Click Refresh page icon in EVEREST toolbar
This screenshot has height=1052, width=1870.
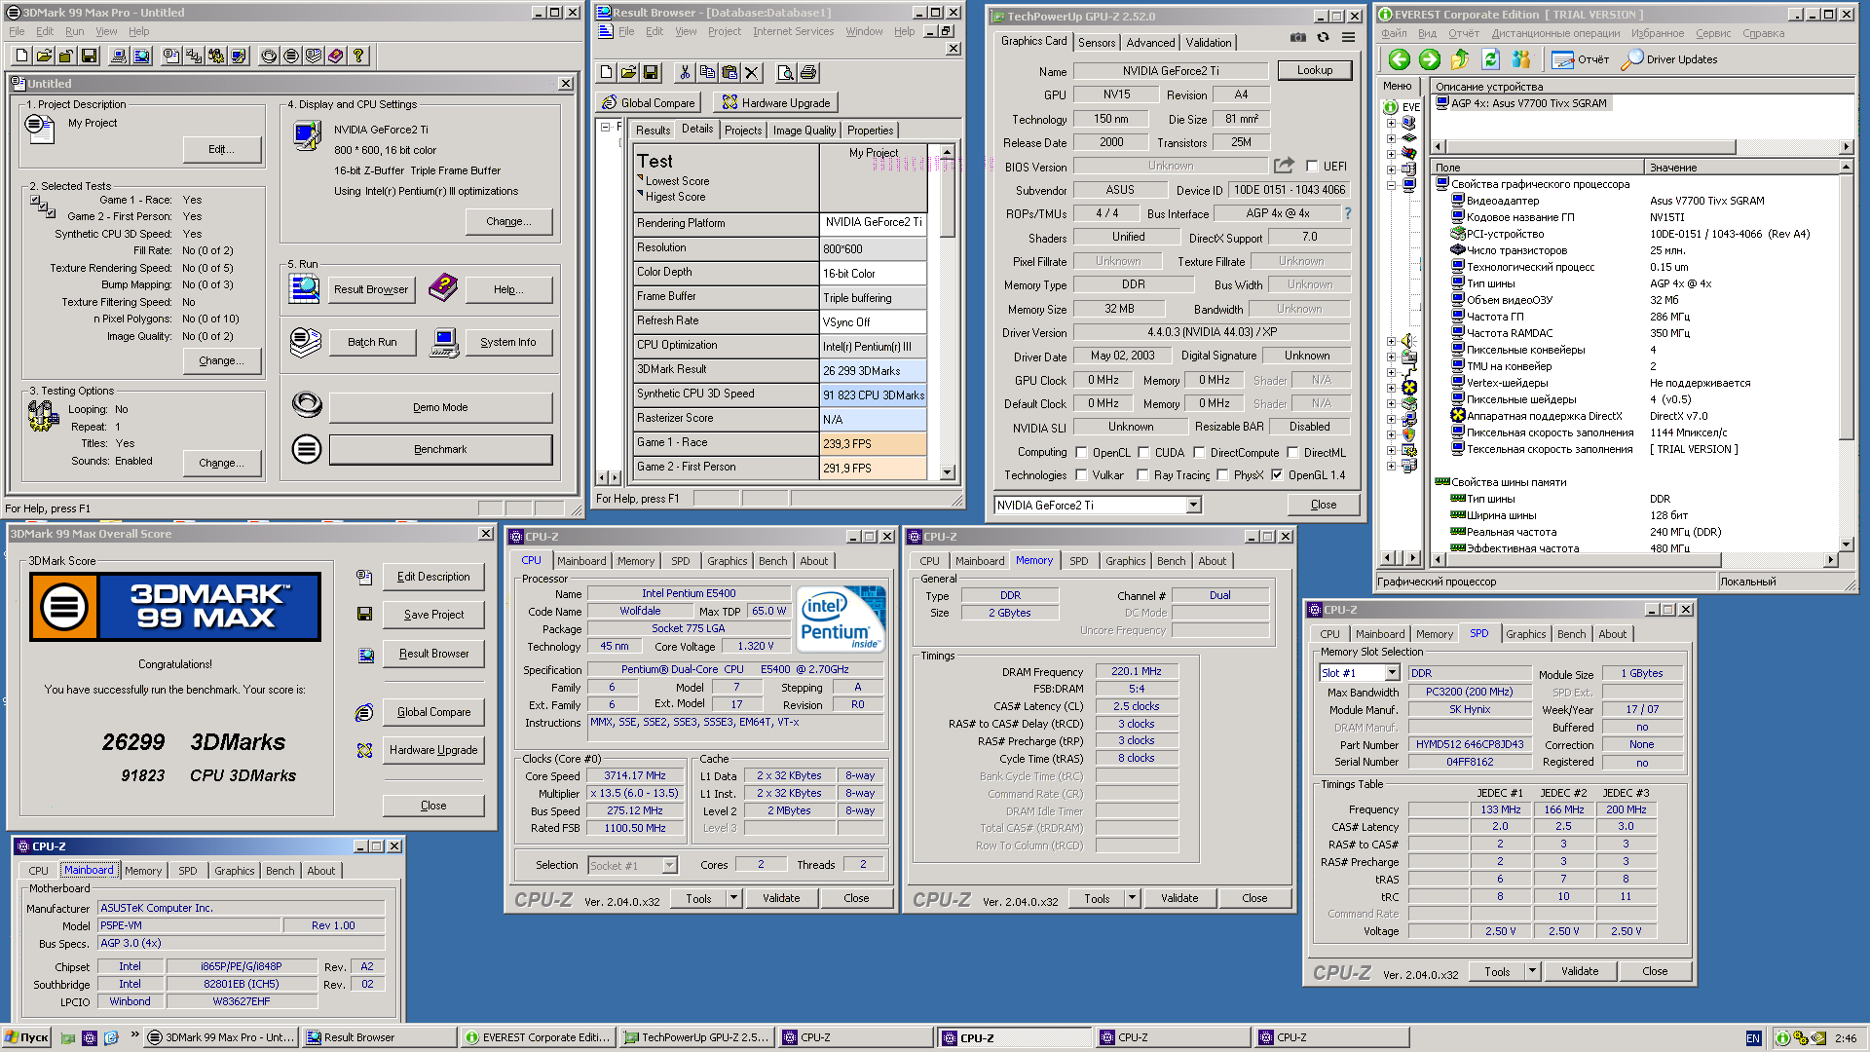(1490, 59)
